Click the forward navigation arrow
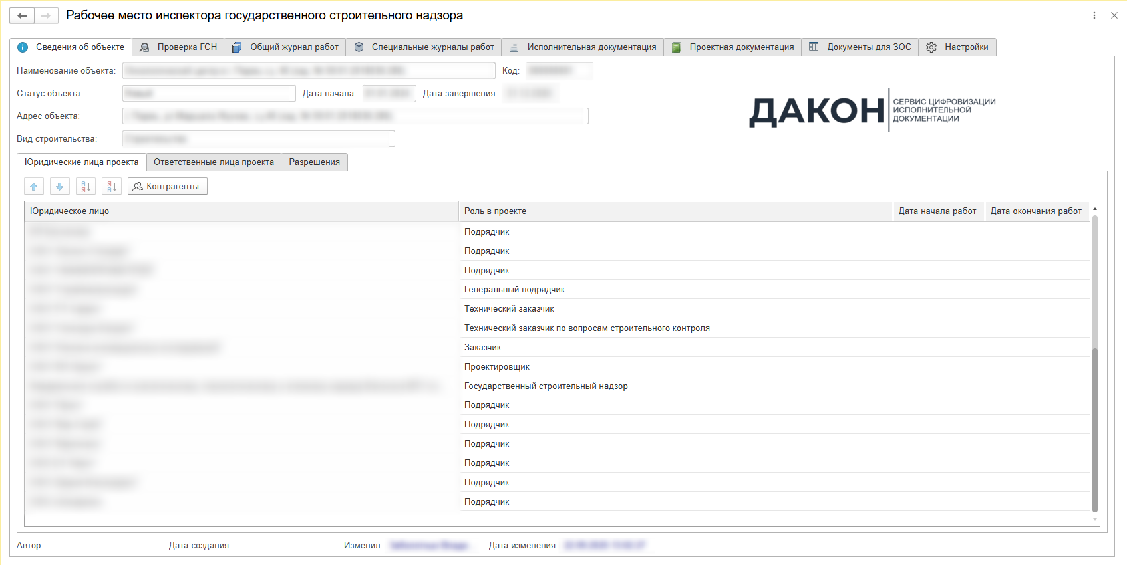 [45, 15]
